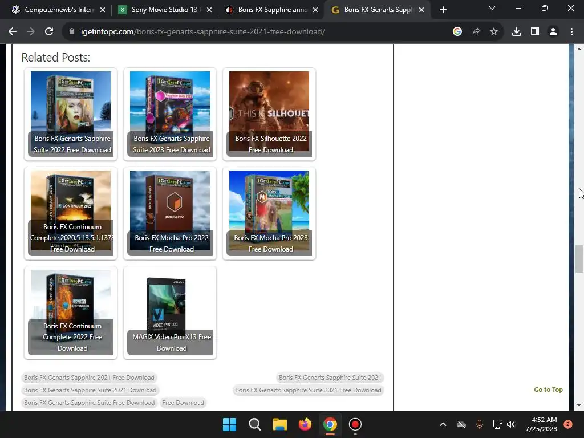Click the Go to Top link

click(x=548, y=390)
